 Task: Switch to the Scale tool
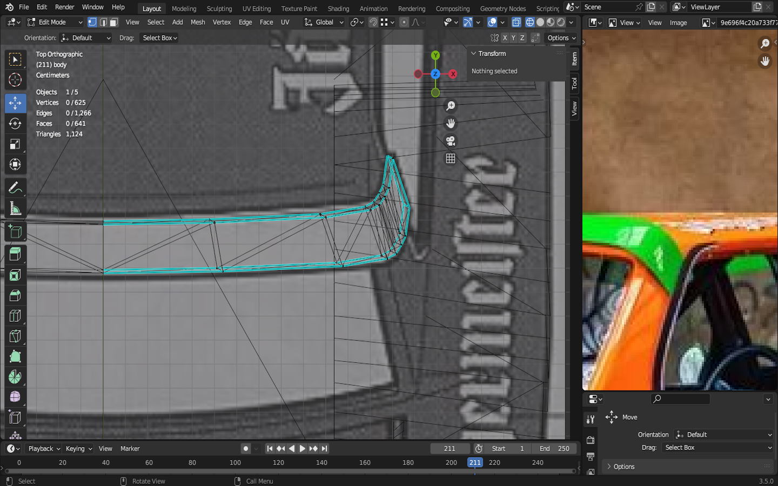15,144
